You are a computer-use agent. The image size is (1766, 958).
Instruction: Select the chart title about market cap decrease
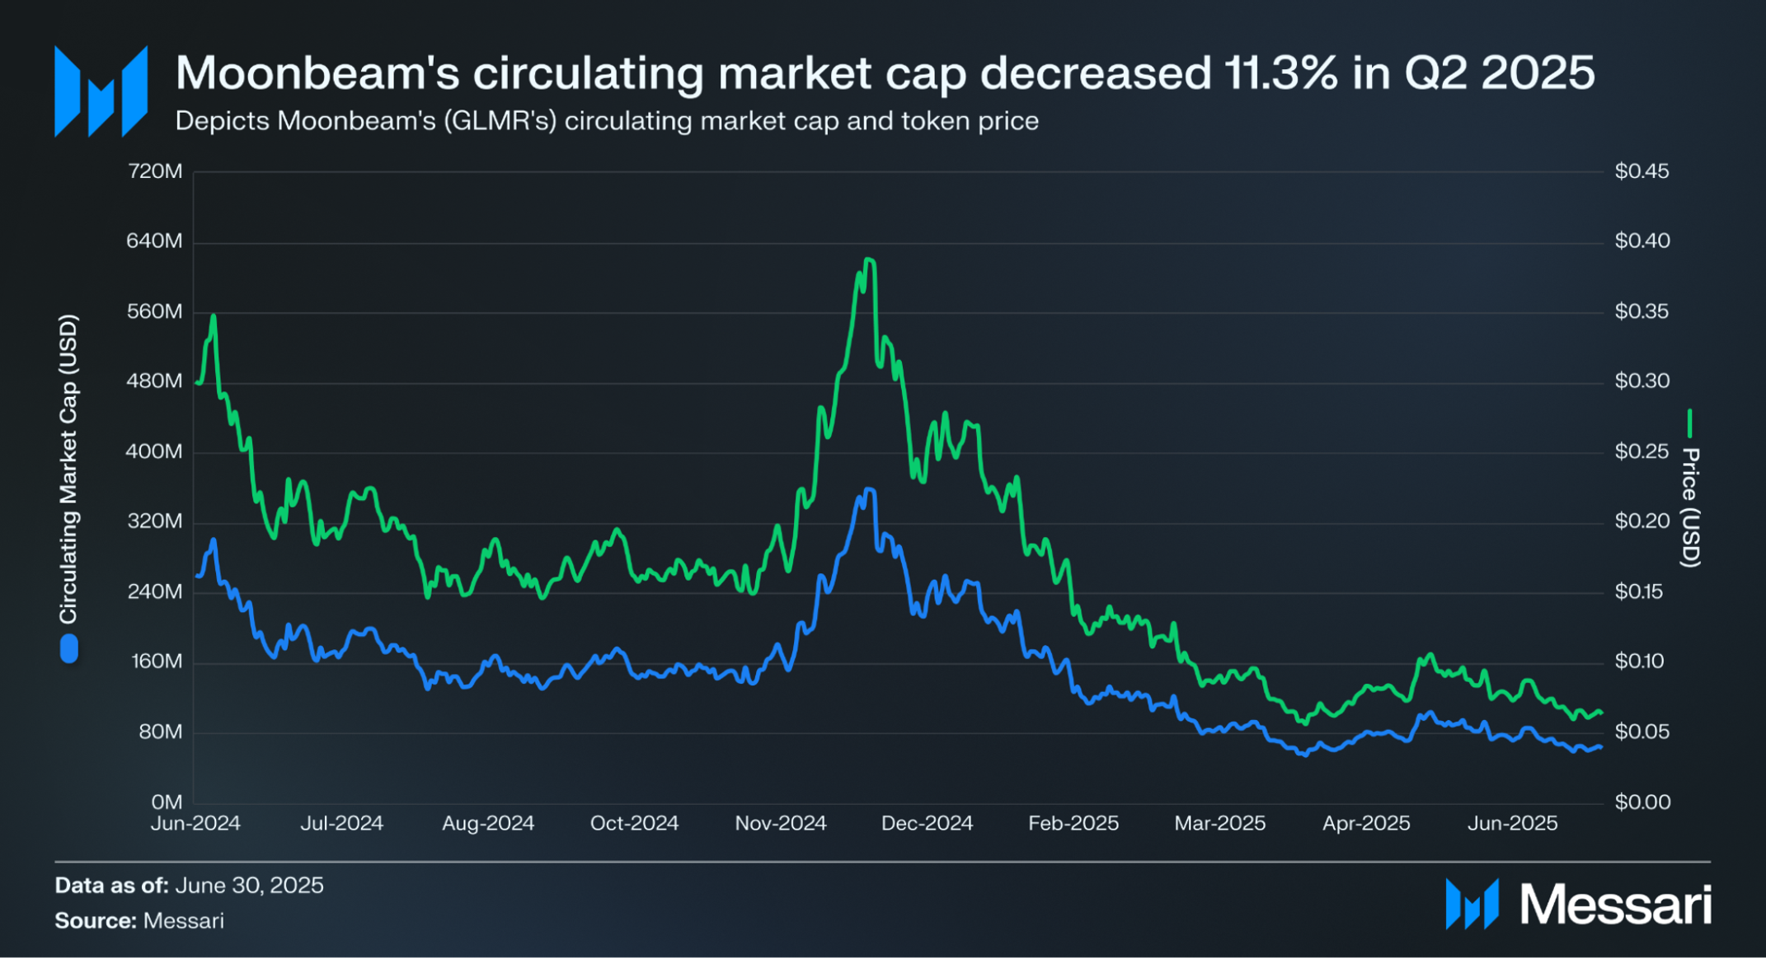coord(885,72)
